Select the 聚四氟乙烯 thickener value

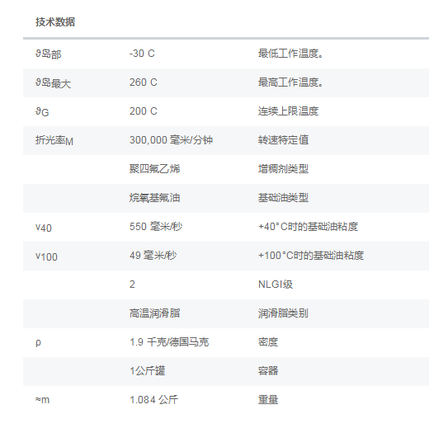point(154,169)
